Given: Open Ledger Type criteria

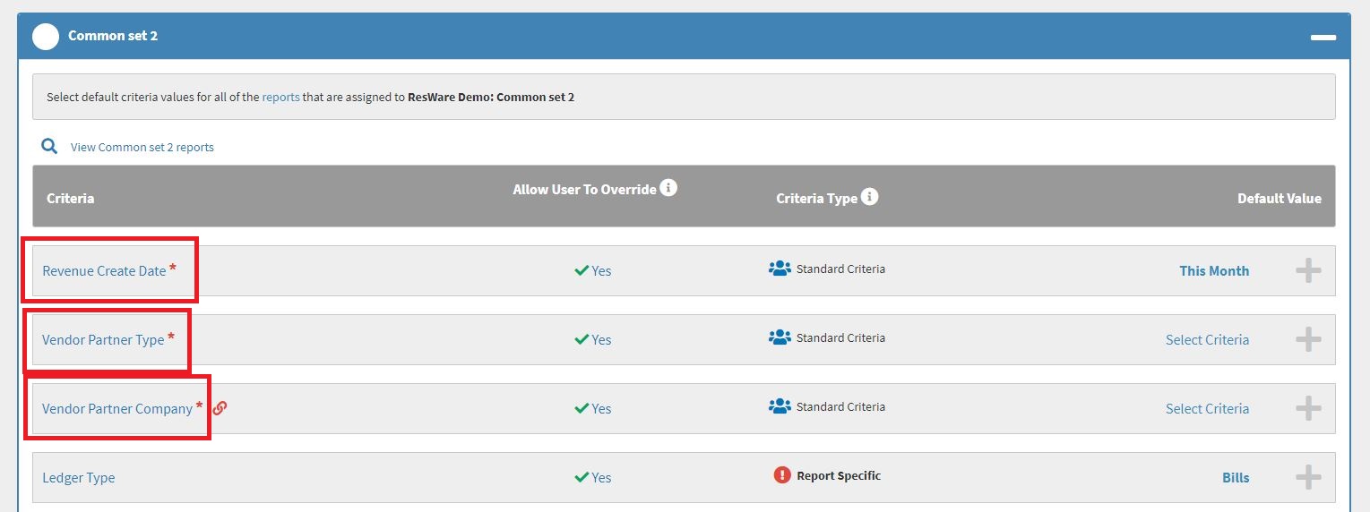Looking at the screenshot, I should point(79,478).
